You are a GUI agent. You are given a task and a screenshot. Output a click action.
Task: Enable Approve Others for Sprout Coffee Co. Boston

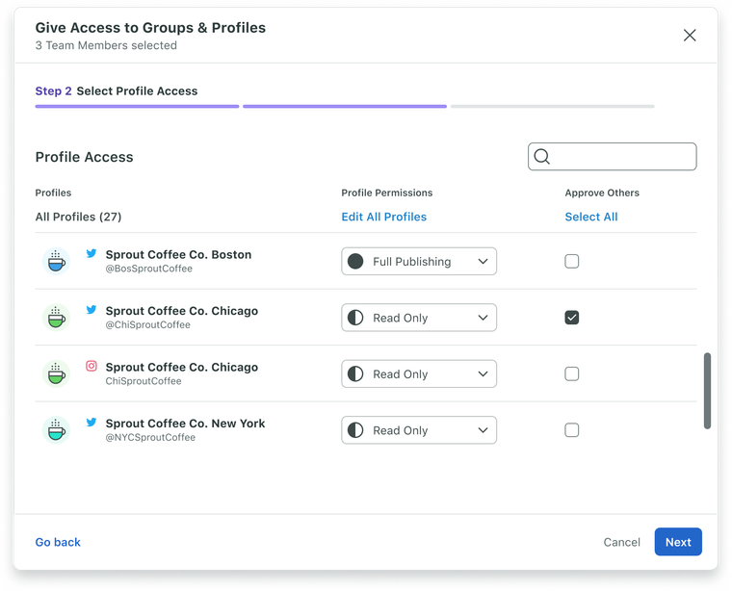[x=572, y=261]
